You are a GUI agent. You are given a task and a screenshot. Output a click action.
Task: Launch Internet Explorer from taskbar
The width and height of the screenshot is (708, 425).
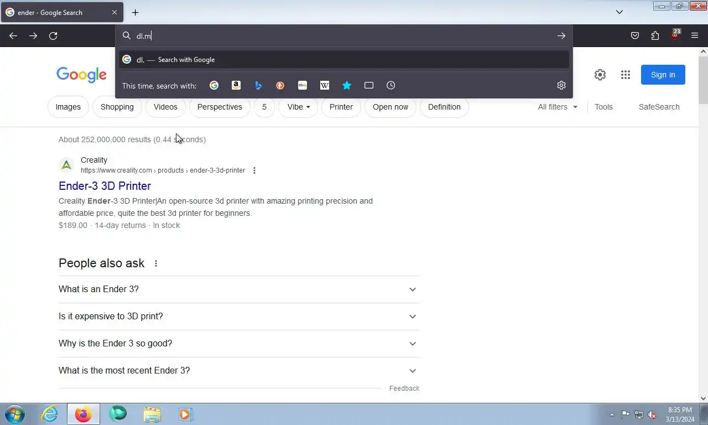49,414
